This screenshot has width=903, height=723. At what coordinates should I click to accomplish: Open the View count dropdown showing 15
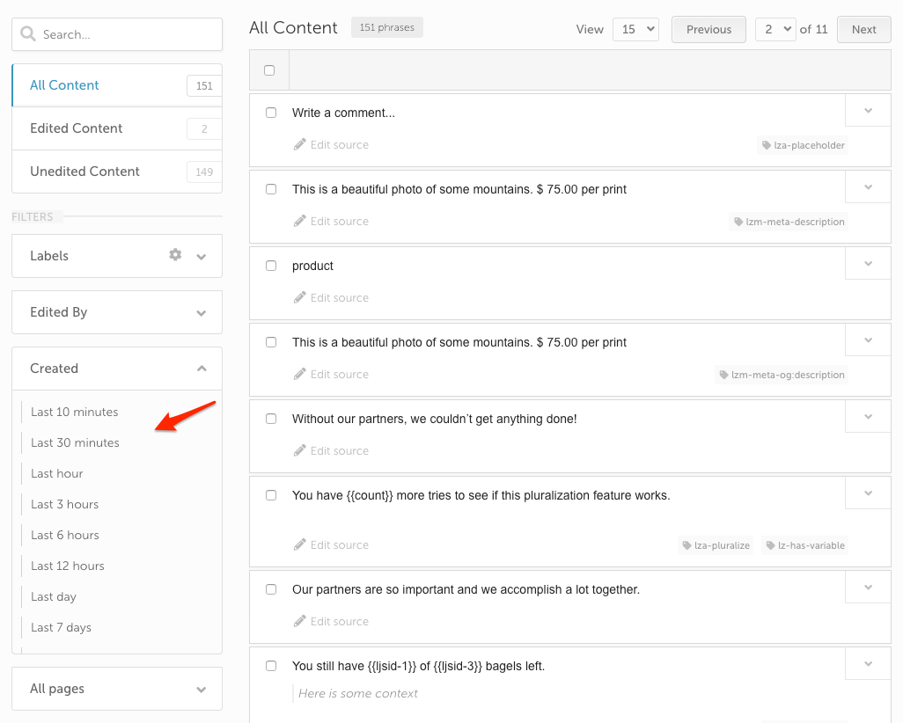pyautogui.click(x=635, y=29)
